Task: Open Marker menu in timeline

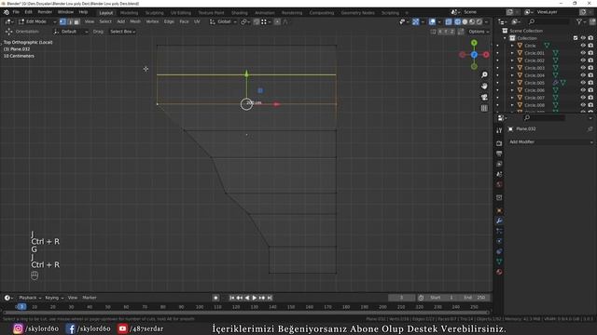Action: click(x=90, y=298)
